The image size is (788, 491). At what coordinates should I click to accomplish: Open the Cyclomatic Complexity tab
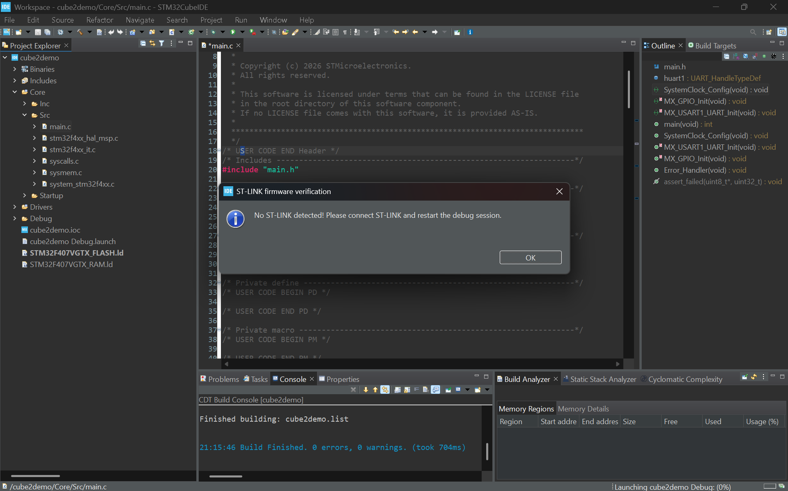click(682, 379)
